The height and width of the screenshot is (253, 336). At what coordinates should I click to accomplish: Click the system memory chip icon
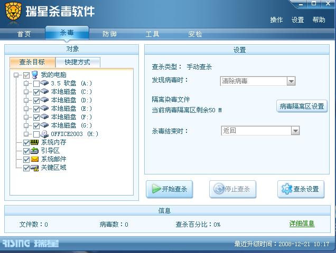[x=34, y=142]
